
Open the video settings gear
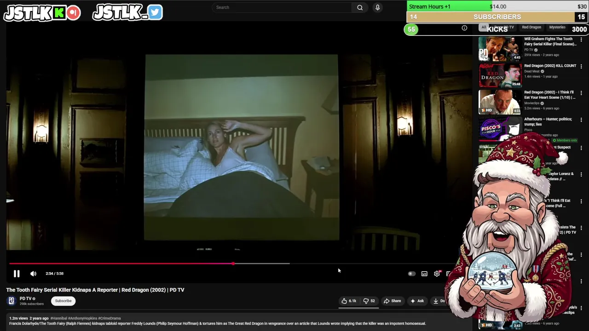(437, 274)
